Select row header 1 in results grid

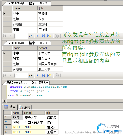pyautogui.click(x=8, y=118)
